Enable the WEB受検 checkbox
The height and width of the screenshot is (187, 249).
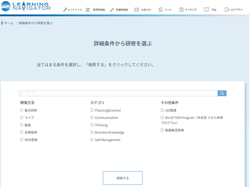(x=22, y=139)
